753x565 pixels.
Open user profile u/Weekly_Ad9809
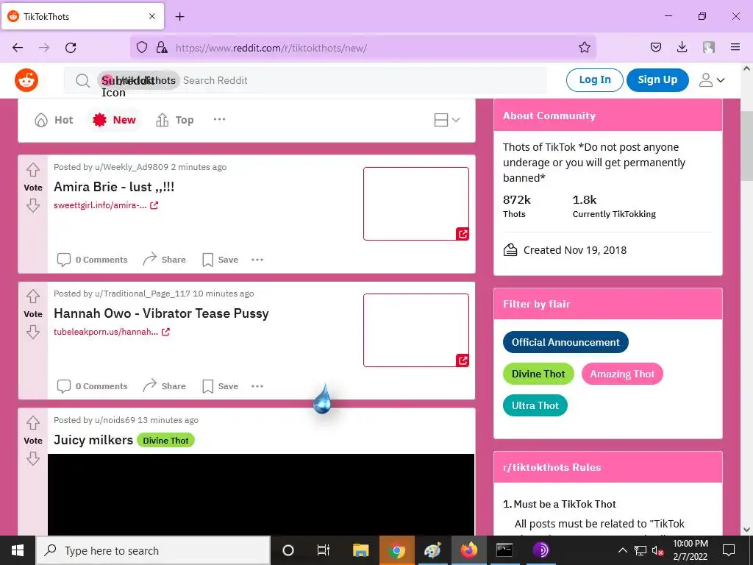click(132, 167)
